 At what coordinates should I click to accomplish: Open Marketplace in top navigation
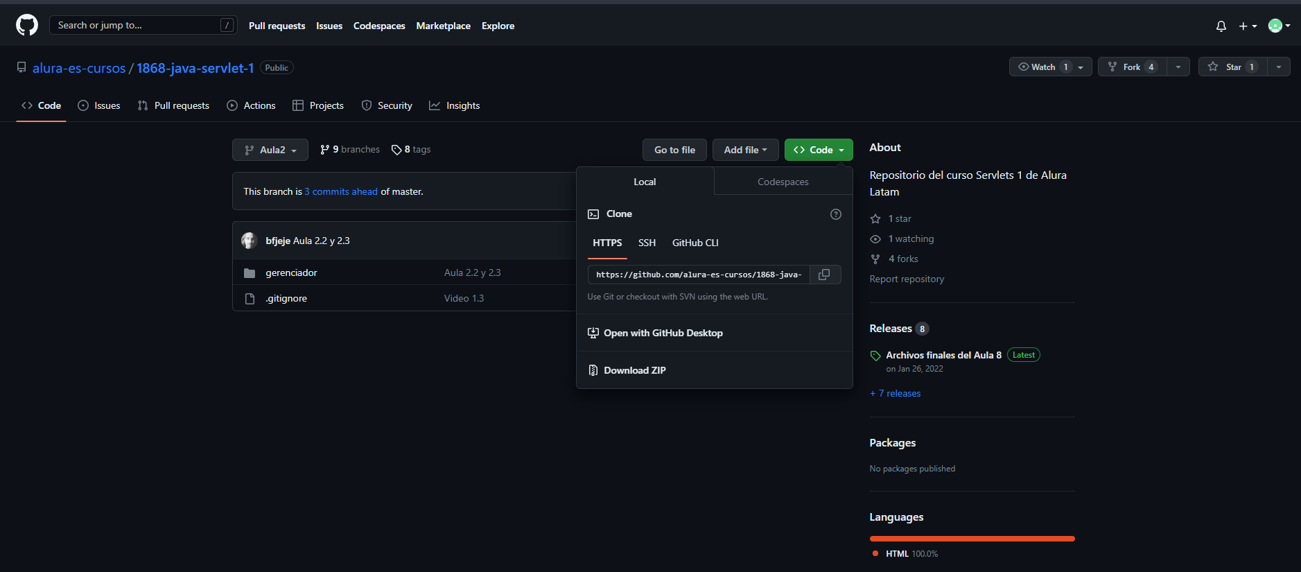(443, 26)
